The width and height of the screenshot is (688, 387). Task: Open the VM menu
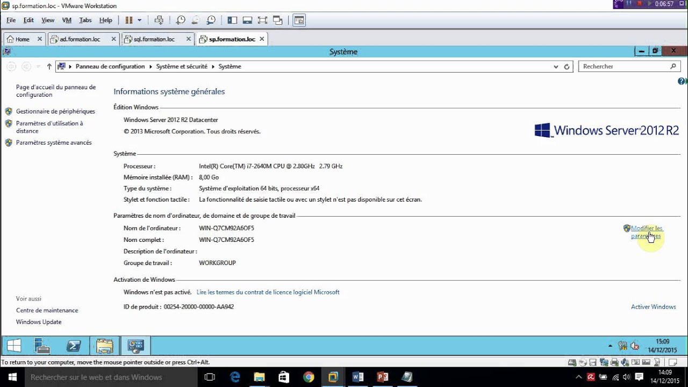tap(67, 20)
